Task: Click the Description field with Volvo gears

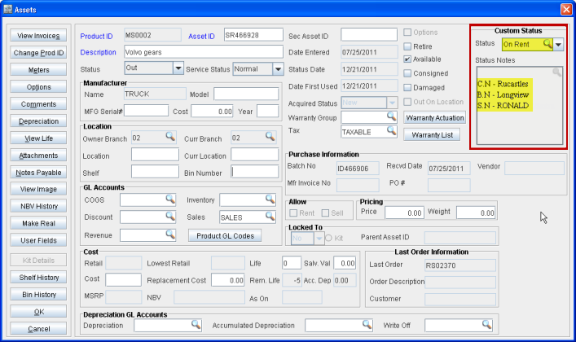Action: pos(204,52)
